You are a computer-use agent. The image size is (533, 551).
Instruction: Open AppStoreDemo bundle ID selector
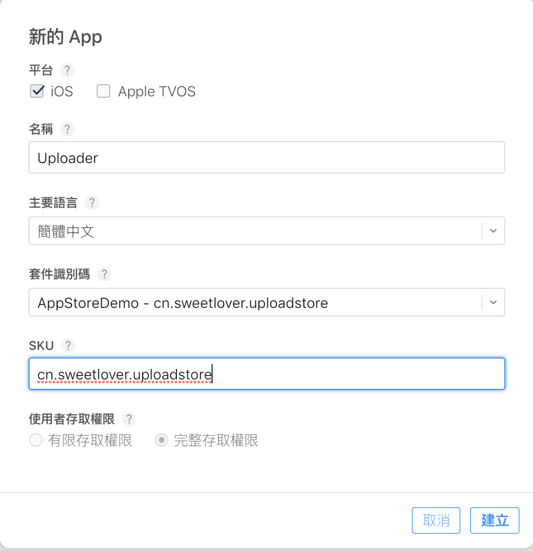(x=267, y=303)
